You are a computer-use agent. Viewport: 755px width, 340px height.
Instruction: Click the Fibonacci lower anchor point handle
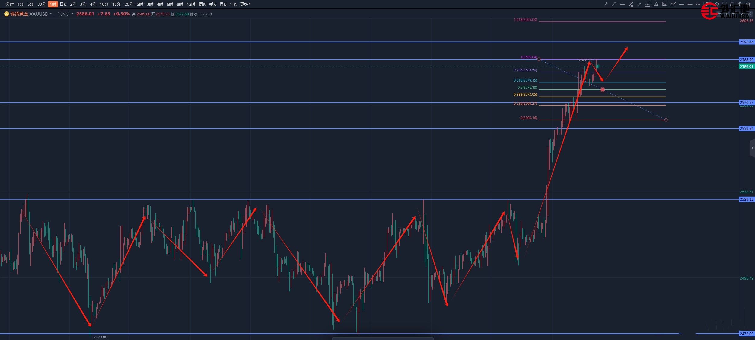tap(666, 120)
